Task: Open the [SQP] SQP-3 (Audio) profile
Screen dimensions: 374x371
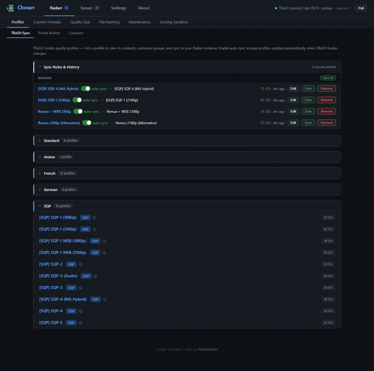Action: click(x=58, y=276)
